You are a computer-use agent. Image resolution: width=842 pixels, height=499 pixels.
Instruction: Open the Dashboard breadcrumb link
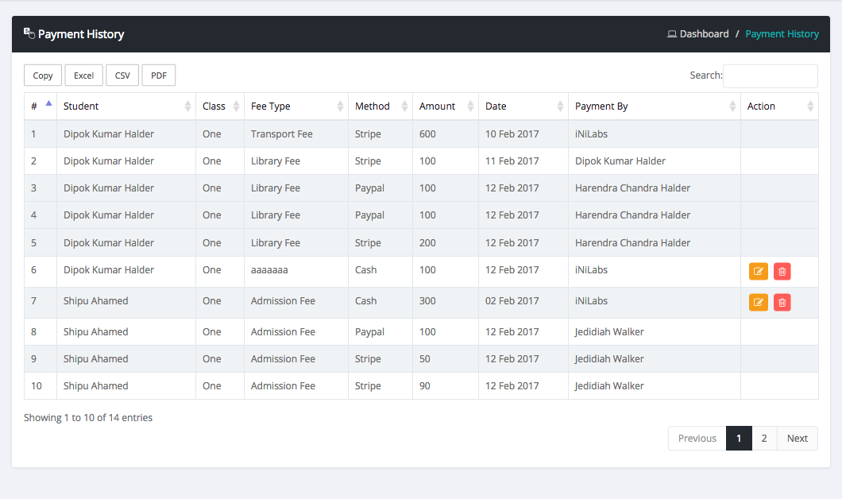tap(704, 34)
